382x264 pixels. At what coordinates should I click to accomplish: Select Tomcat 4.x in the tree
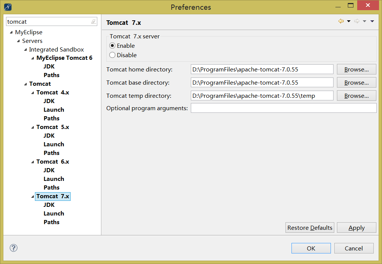tap(53, 93)
